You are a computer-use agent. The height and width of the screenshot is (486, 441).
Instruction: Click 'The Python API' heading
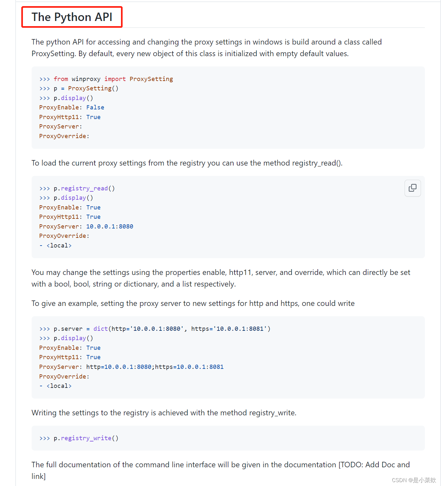(72, 17)
